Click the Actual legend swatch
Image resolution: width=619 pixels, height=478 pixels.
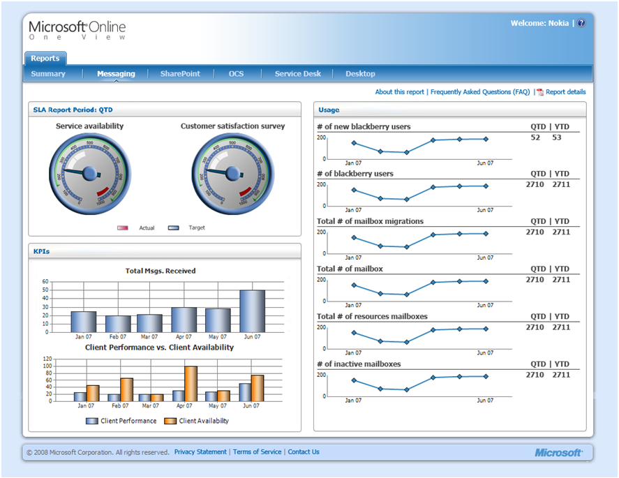pos(123,227)
